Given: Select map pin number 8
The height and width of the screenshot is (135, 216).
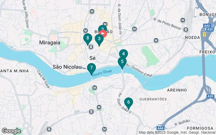Looking at the screenshot, I should click(88, 38).
